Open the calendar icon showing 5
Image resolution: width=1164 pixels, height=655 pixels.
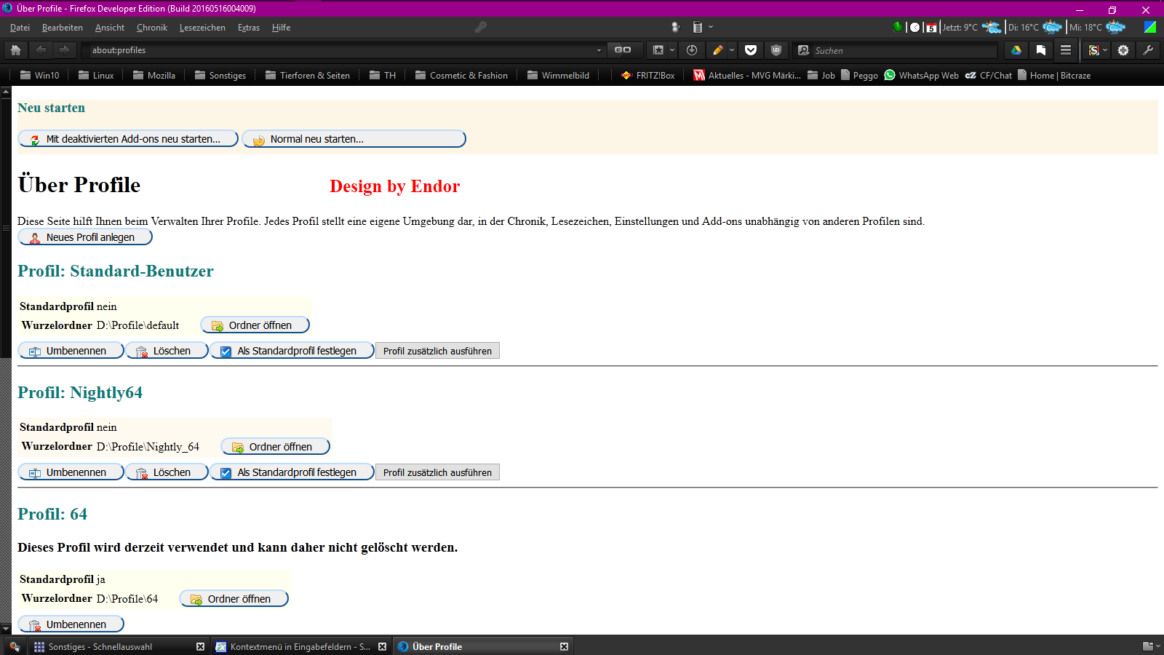tap(931, 28)
